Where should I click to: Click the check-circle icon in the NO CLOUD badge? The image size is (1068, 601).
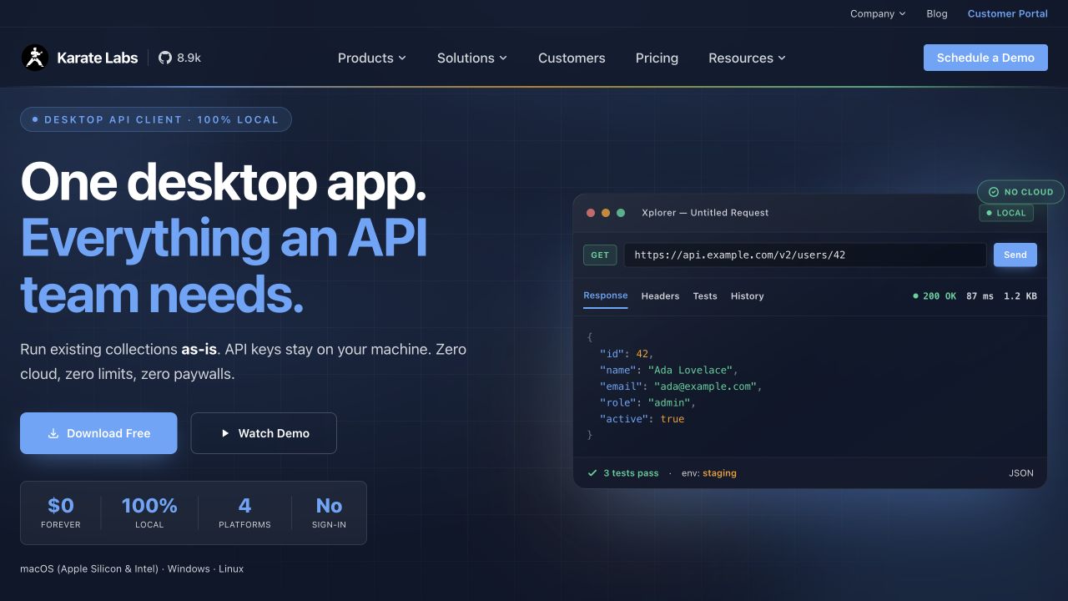(994, 192)
